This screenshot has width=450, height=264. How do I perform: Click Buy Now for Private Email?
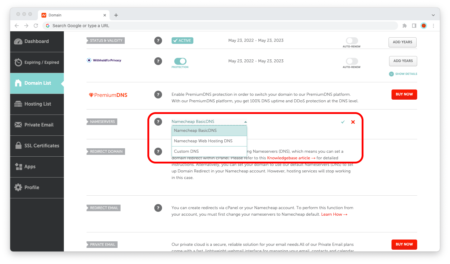(404, 244)
